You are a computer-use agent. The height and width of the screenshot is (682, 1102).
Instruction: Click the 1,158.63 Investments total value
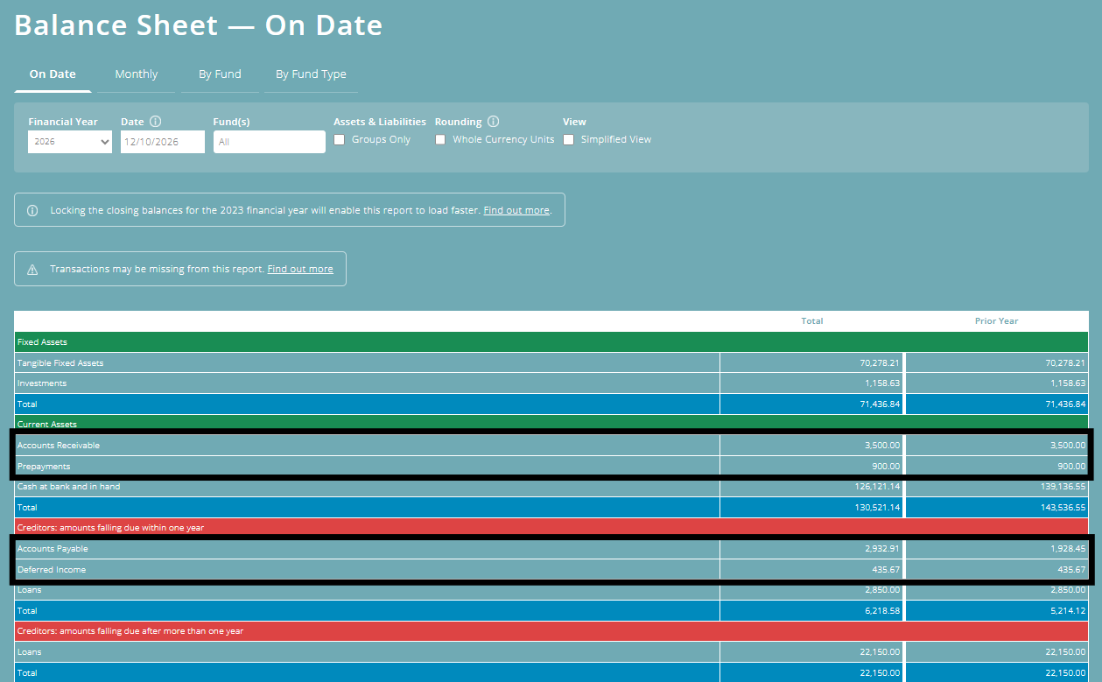coord(881,383)
